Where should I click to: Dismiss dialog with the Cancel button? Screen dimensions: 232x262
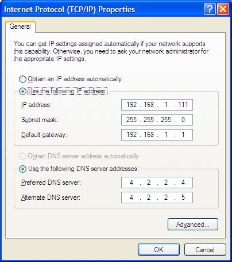[205, 250]
